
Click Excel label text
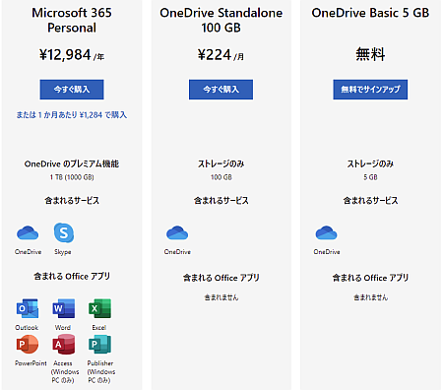pos(99,328)
